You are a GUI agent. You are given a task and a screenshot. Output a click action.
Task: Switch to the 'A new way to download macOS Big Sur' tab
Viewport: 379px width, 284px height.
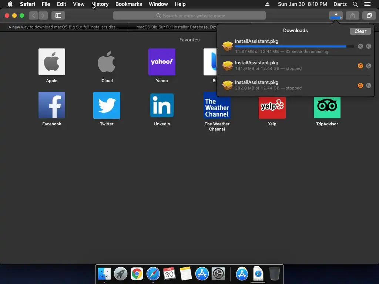tap(64, 27)
